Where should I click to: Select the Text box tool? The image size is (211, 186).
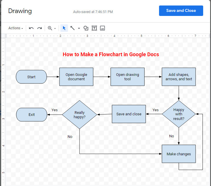tap(94, 28)
